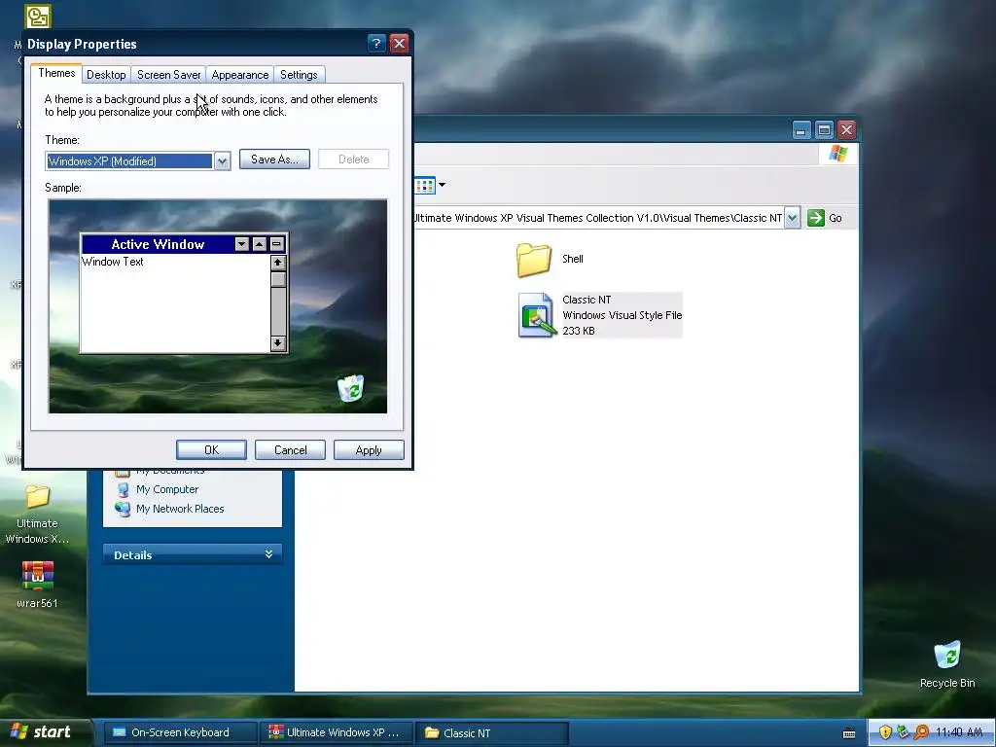
Task: Open My Network Places link
Action: (x=180, y=509)
